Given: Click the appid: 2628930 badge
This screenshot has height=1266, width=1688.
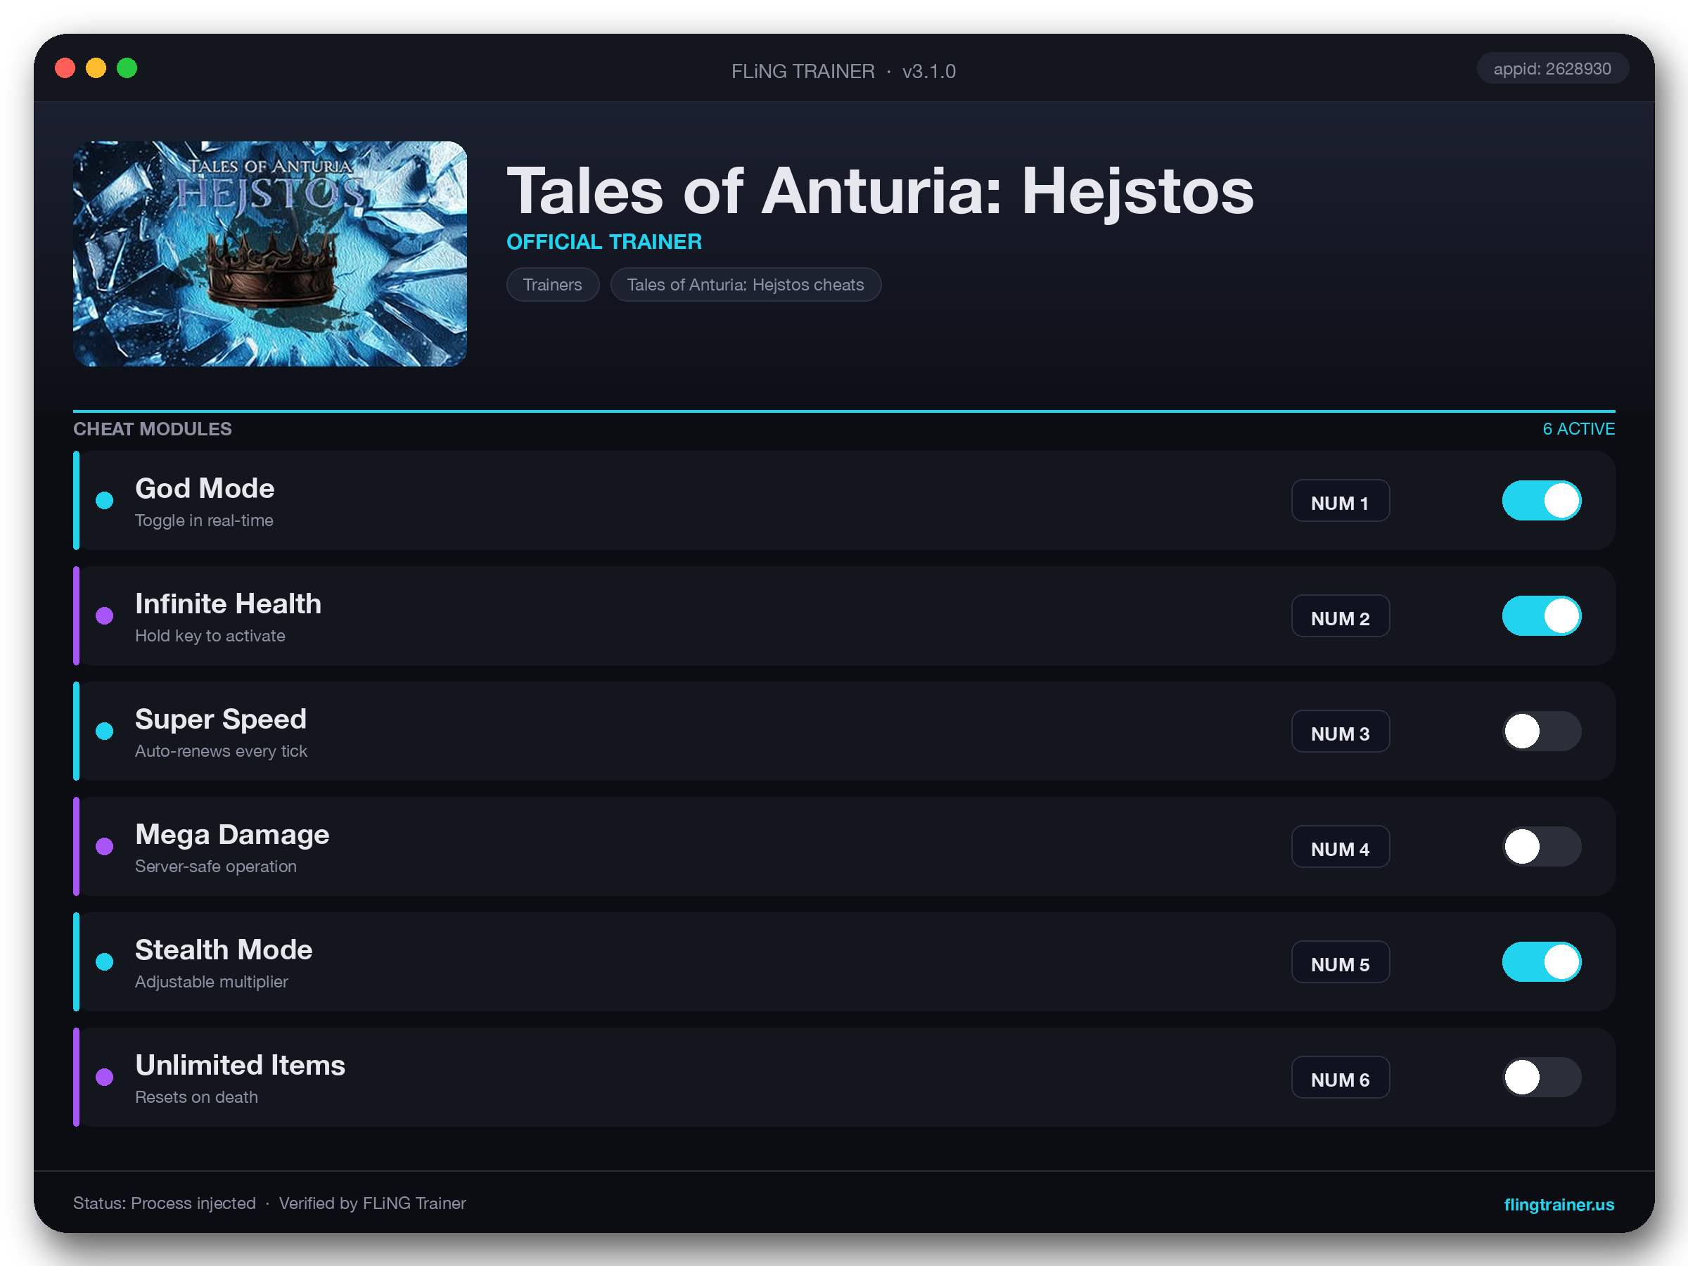Looking at the screenshot, I should [1552, 69].
